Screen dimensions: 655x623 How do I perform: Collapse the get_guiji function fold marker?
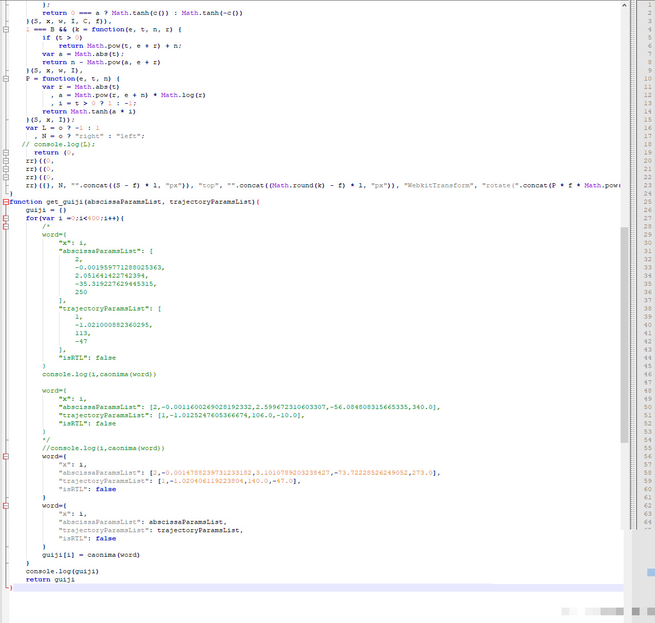tap(6, 202)
